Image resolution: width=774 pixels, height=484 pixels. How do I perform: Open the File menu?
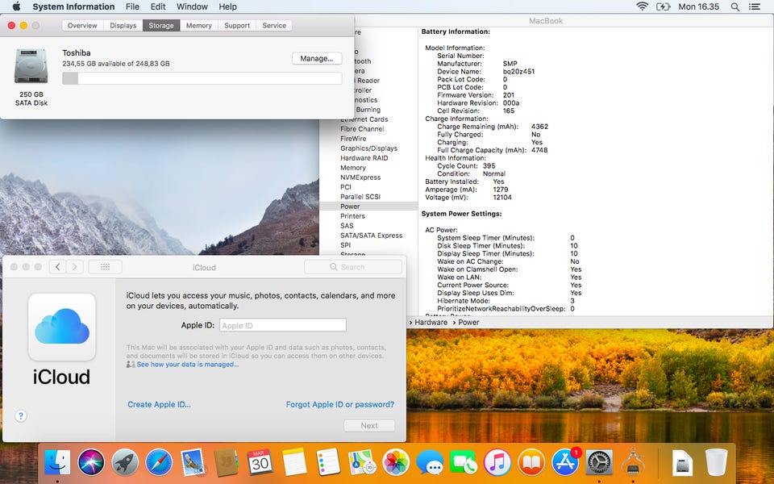point(132,6)
